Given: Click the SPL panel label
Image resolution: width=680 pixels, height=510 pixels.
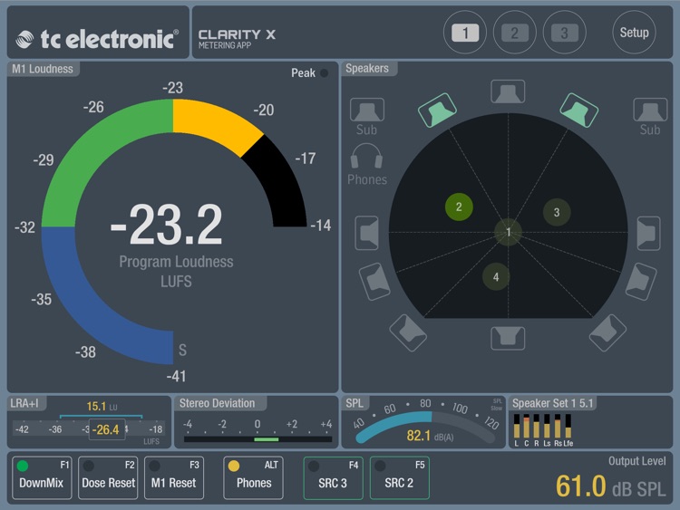Looking at the screenshot, I should pyautogui.click(x=355, y=403).
